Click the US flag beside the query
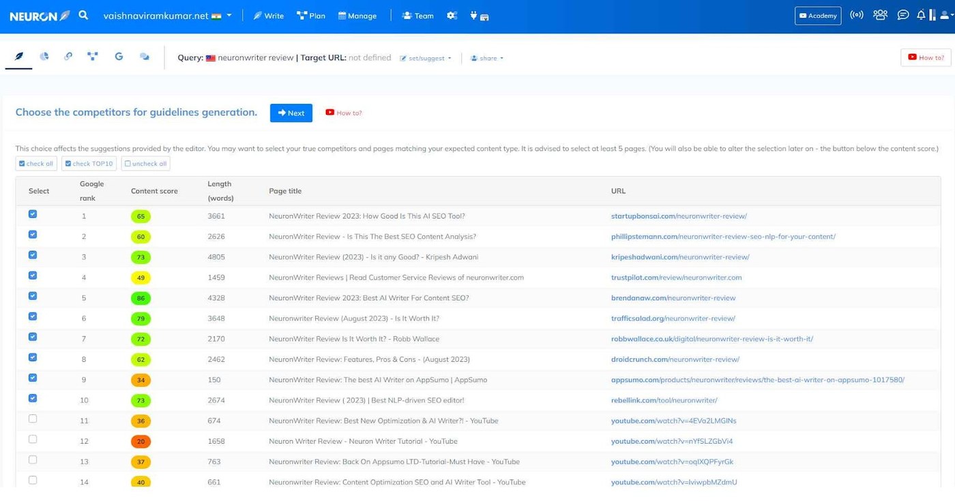This screenshot has width=955, height=501. [x=211, y=58]
